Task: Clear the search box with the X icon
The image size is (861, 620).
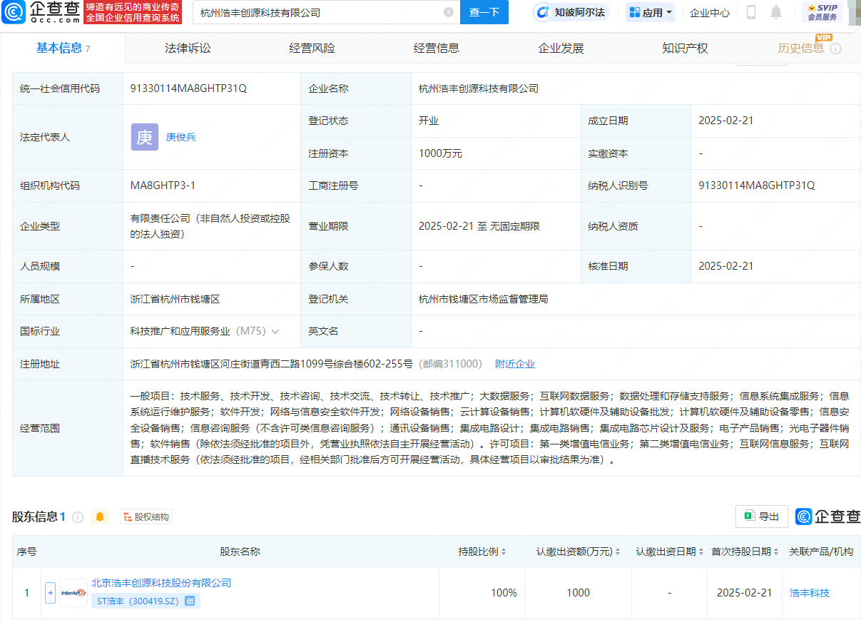Action: (x=449, y=12)
